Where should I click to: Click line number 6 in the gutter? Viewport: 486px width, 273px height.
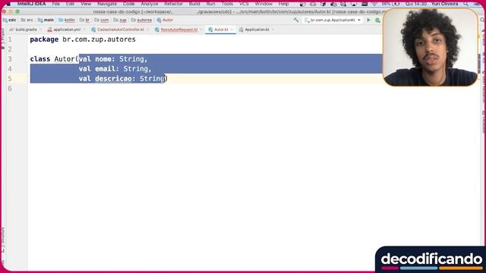tap(10, 89)
